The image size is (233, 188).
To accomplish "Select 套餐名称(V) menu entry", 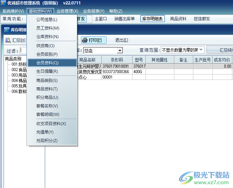I will pos(52,106).
